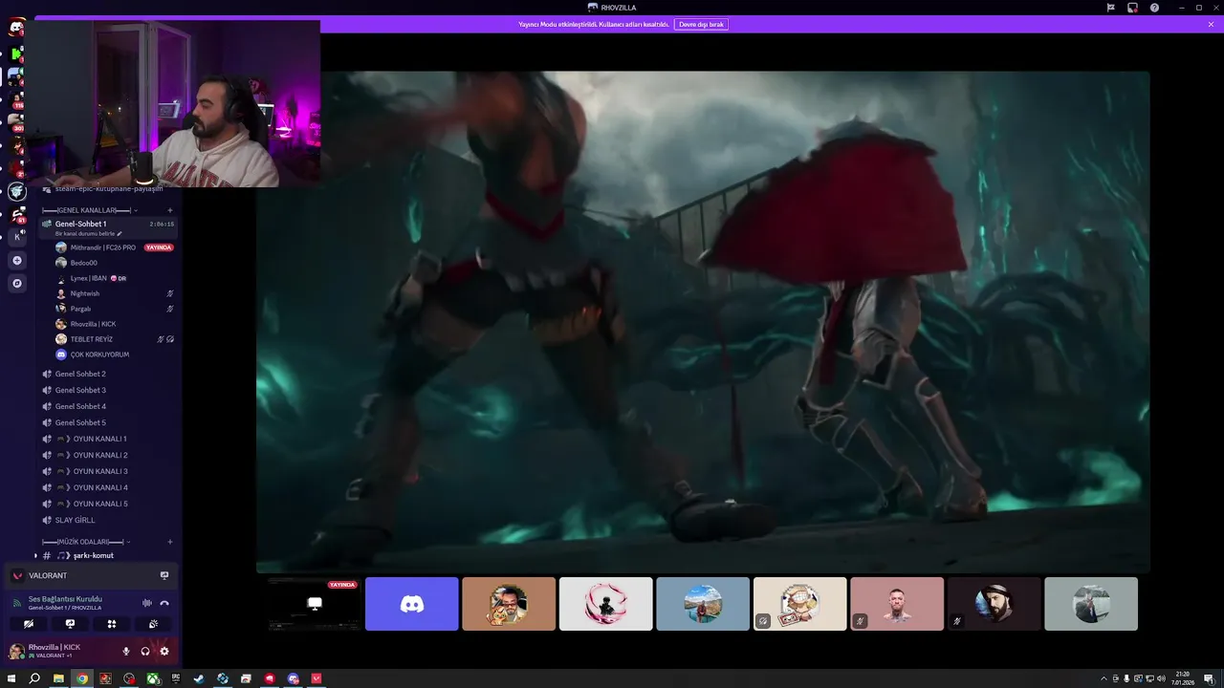Mute the microphone in user panel
Image resolution: width=1224 pixels, height=688 pixels.
click(x=125, y=651)
